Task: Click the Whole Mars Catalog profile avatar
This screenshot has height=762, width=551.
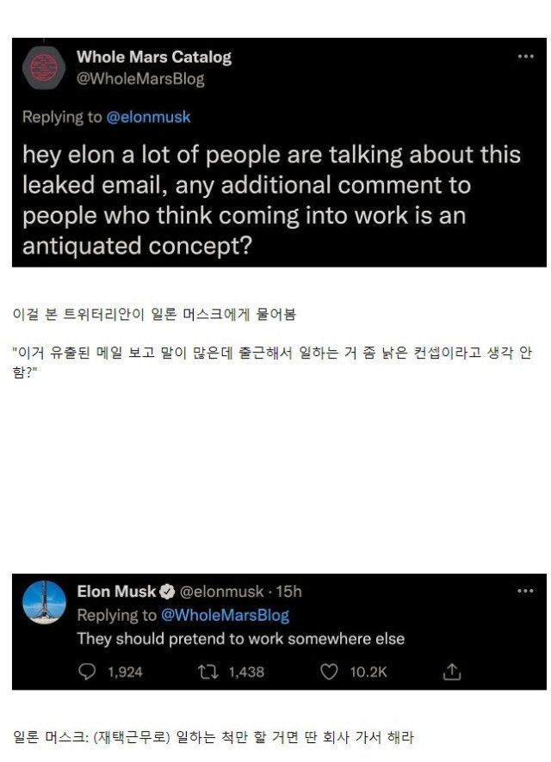Action: tap(42, 69)
